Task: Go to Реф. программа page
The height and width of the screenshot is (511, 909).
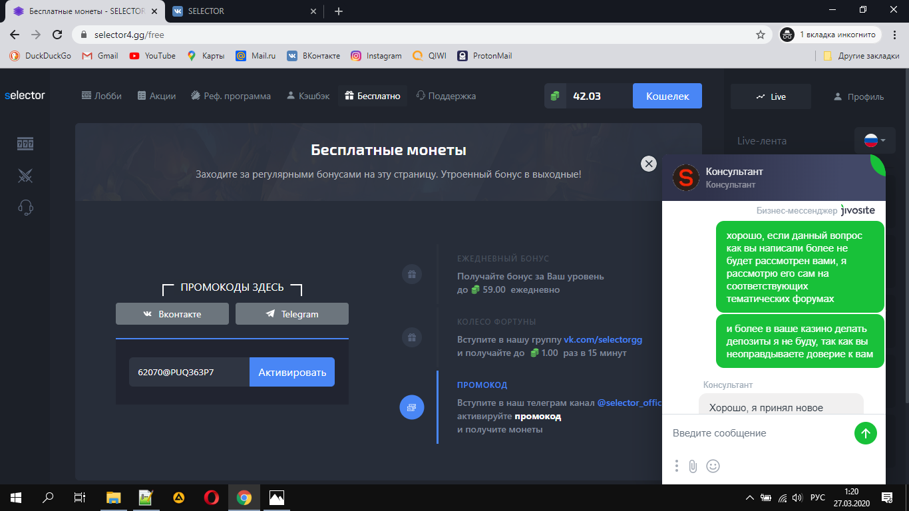Action: point(230,96)
